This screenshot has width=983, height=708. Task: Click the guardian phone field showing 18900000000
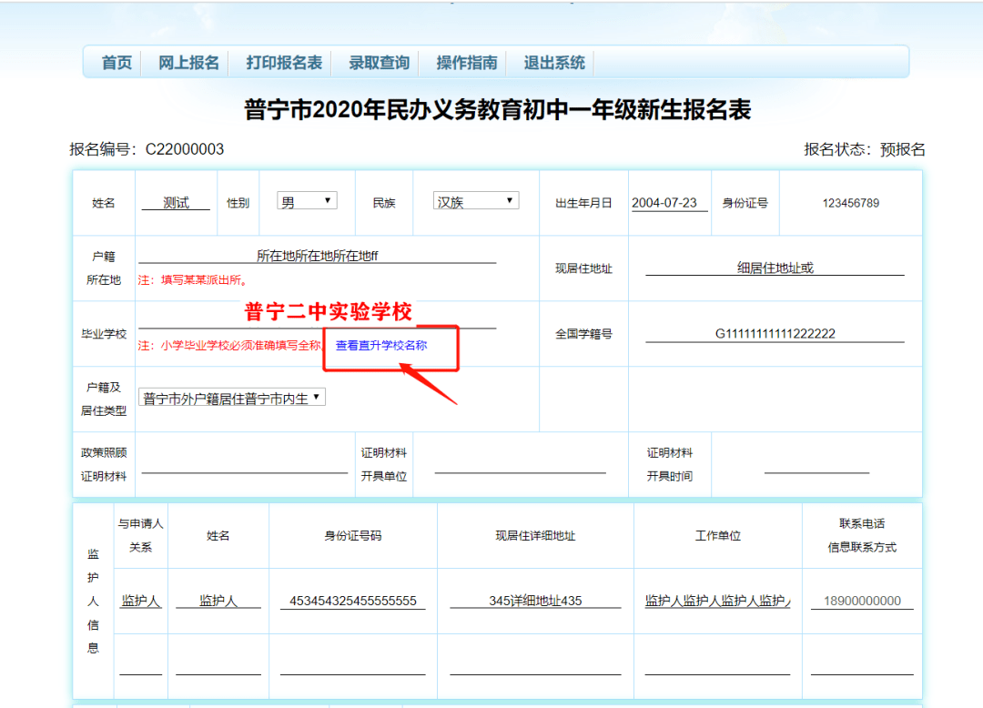pyautogui.click(x=861, y=599)
